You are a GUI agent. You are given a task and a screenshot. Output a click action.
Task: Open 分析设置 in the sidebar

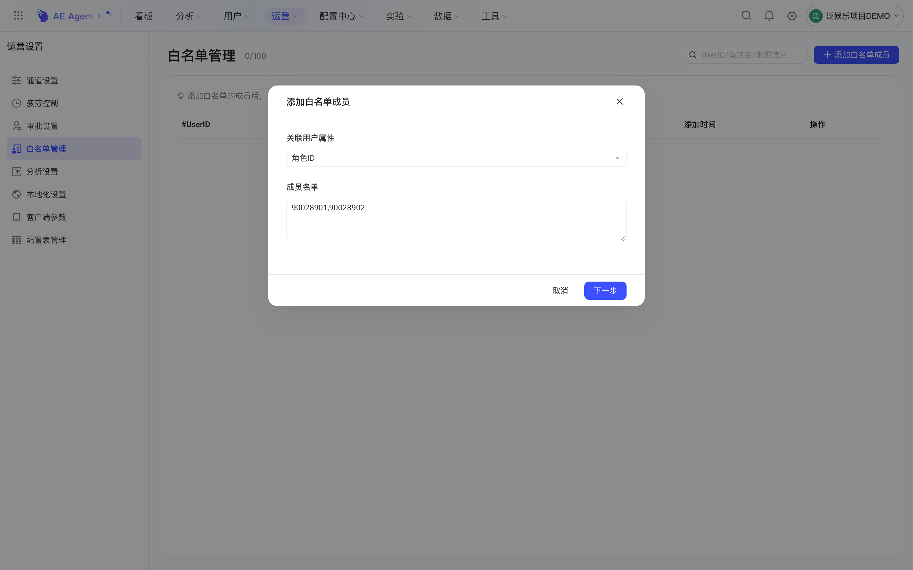74,172
